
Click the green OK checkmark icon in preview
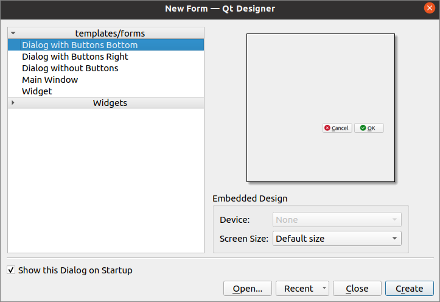tap(363, 128)
